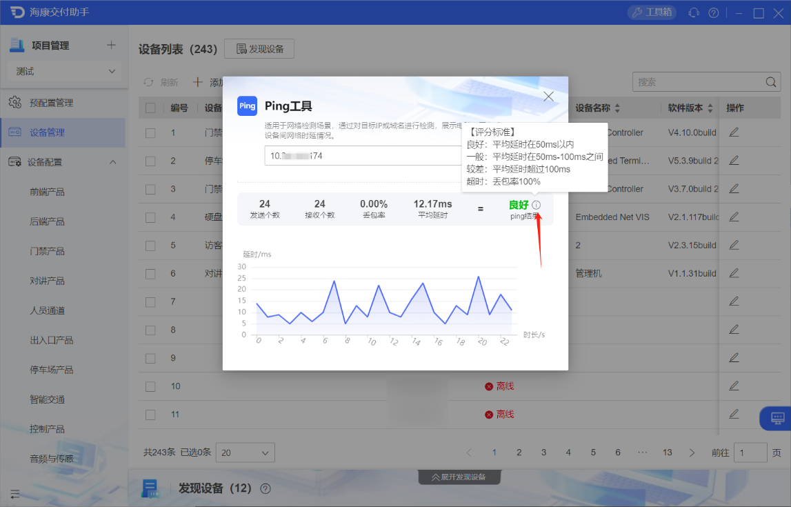Image resolution: width=791 pixels, height=507 pixels.
Task: Collapse the 设备配置 section
Action: coord(113,162)
